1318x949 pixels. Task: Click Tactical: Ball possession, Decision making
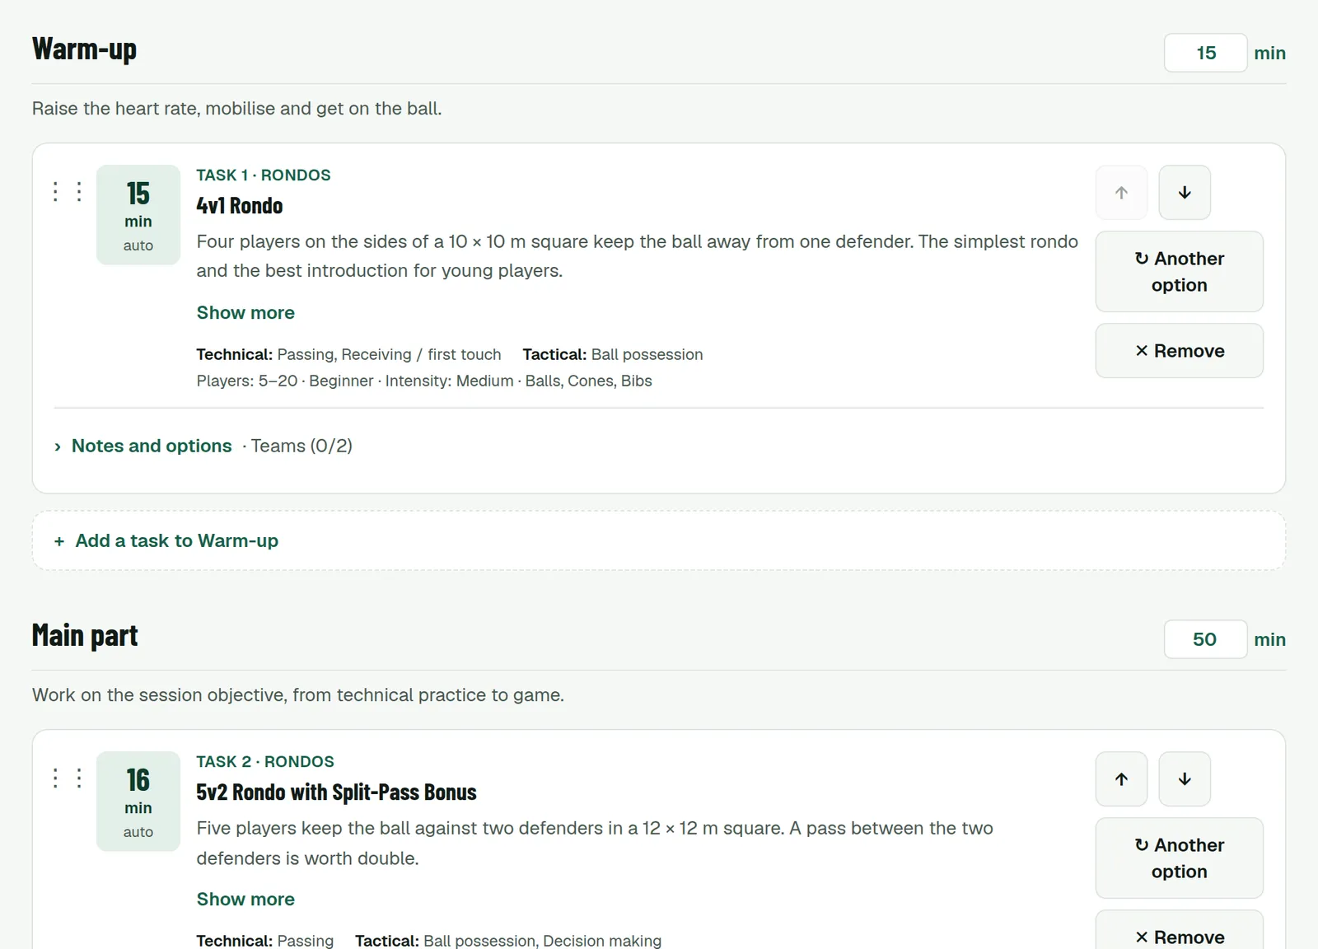[508, 941]
